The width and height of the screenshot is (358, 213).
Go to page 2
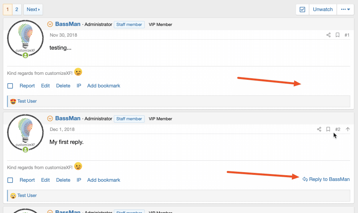(x=17, y=10)
